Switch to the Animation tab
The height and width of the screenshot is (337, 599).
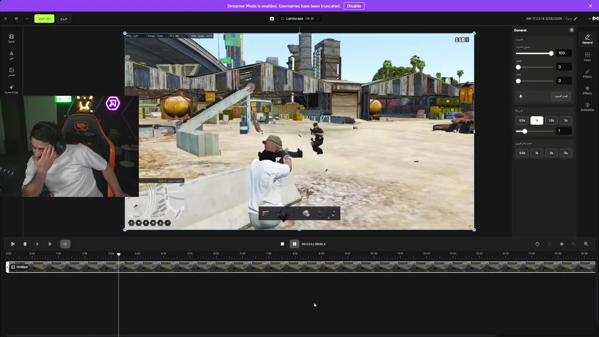click(587, 107)
